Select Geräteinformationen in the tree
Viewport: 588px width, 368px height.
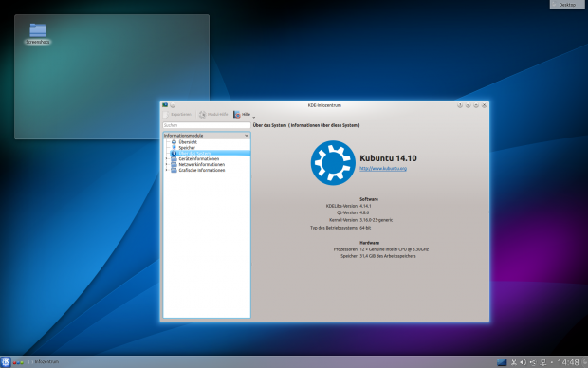pos(199,159)
